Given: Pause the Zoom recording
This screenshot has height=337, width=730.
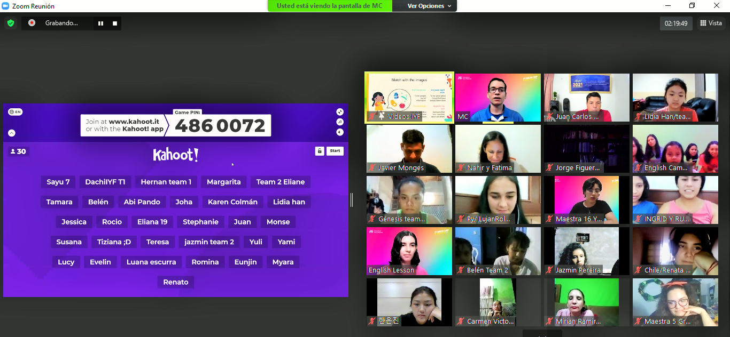Looking at the screenshot, I should (x=100, y=23).
